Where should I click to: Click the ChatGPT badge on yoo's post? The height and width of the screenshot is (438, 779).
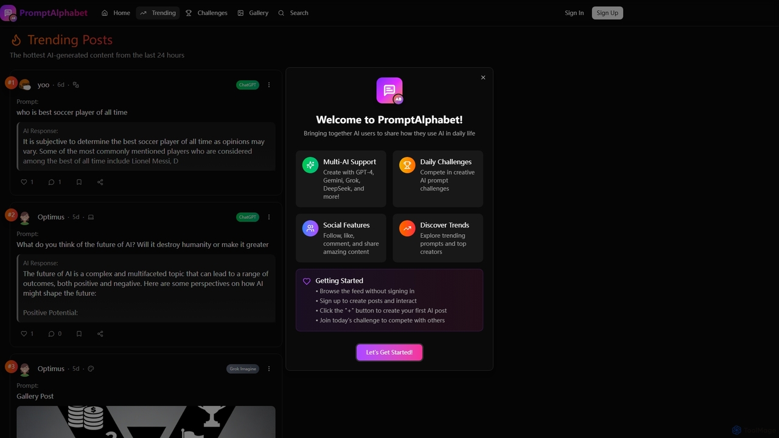pos(248,85)
